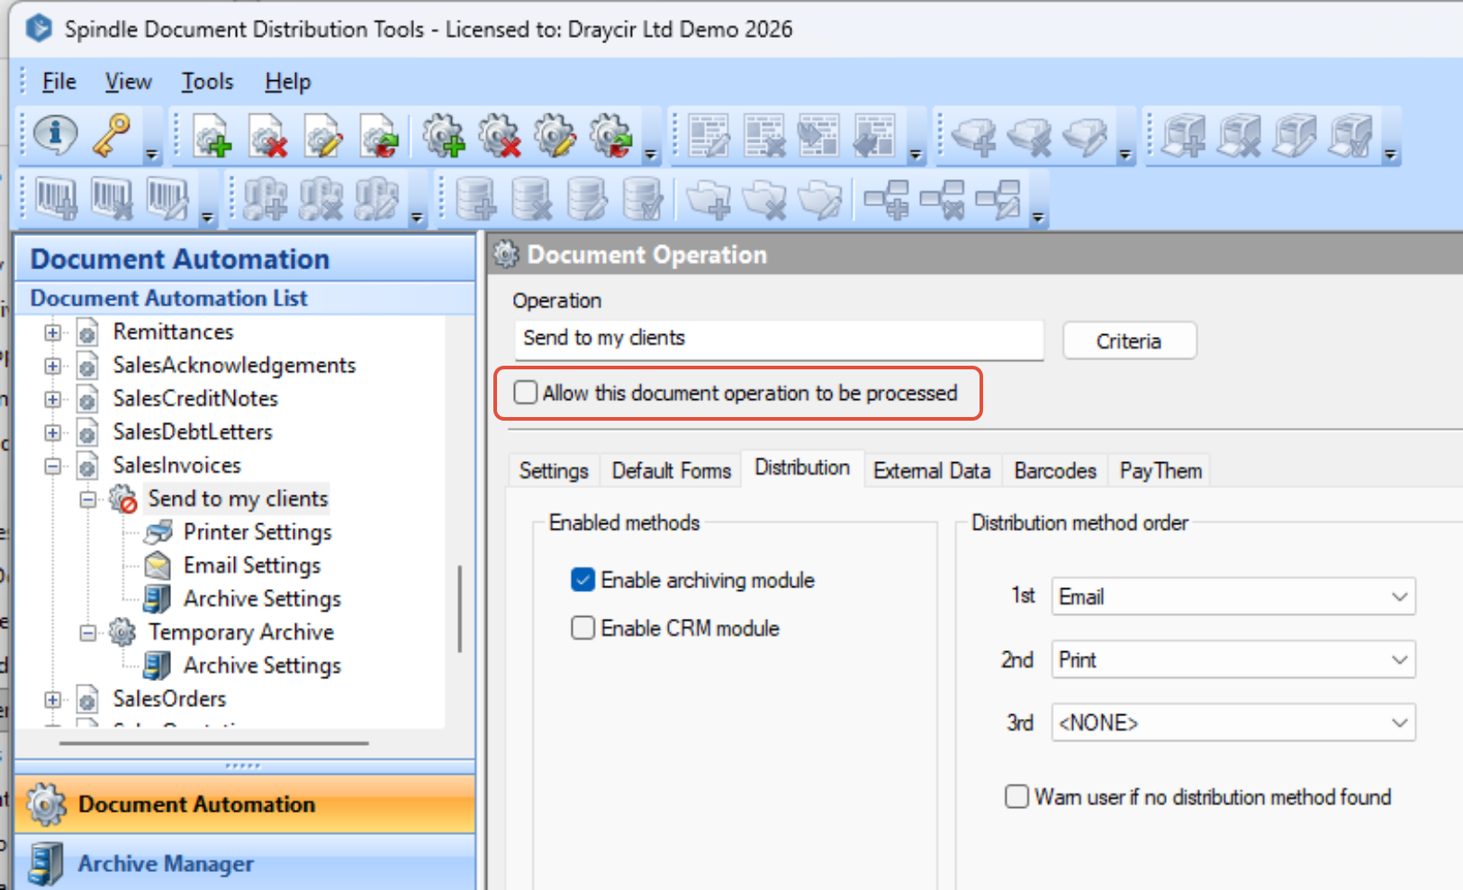1463x890 pixels.
Task: Switch to the Settings tab
Action: (x=553, y=470)
